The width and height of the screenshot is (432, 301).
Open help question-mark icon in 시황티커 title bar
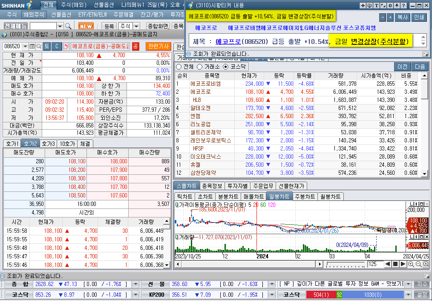(403, 6)
